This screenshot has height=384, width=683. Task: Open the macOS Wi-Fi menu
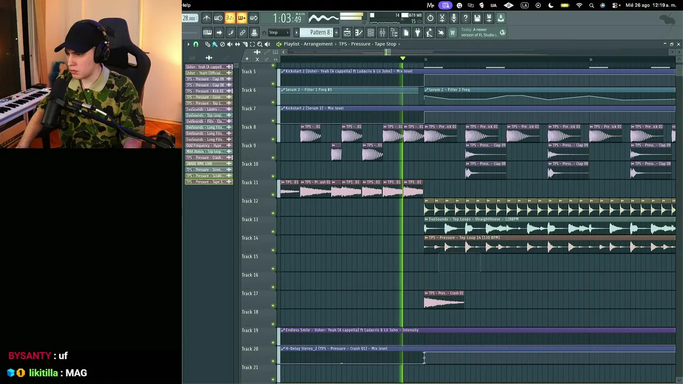coord(579,5)
